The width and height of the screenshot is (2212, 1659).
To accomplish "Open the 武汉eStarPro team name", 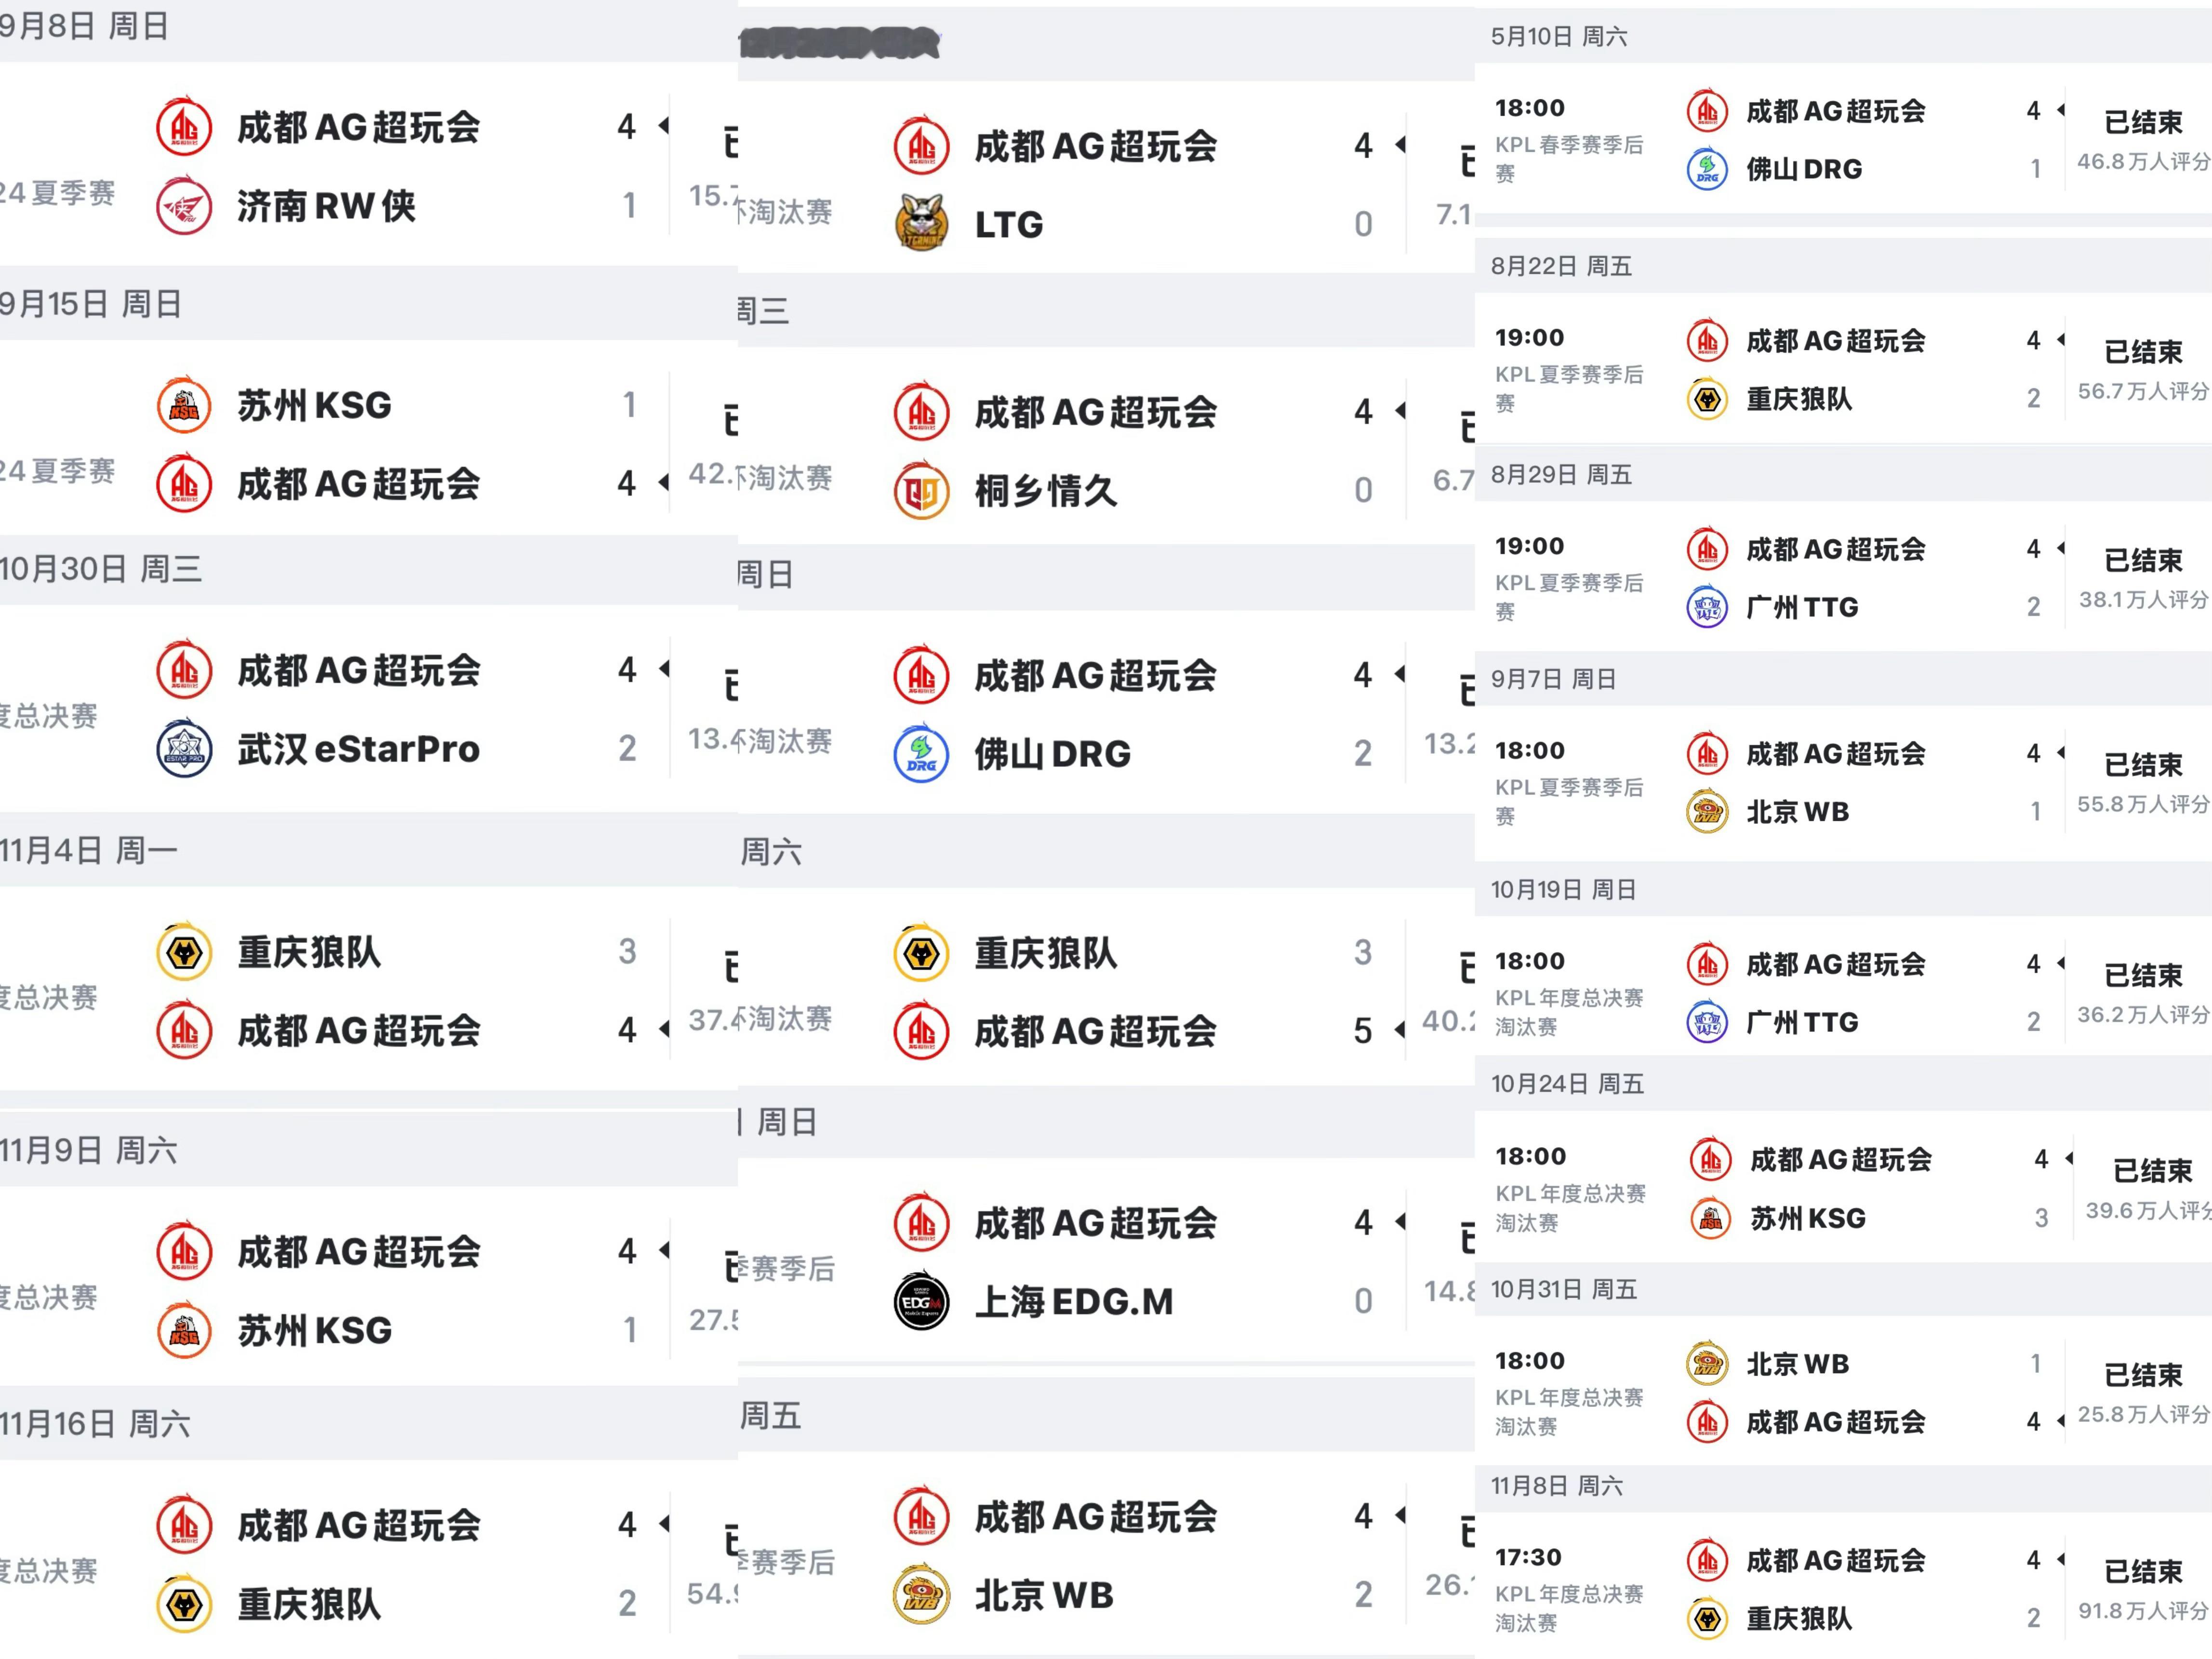I will coord(358,748).
